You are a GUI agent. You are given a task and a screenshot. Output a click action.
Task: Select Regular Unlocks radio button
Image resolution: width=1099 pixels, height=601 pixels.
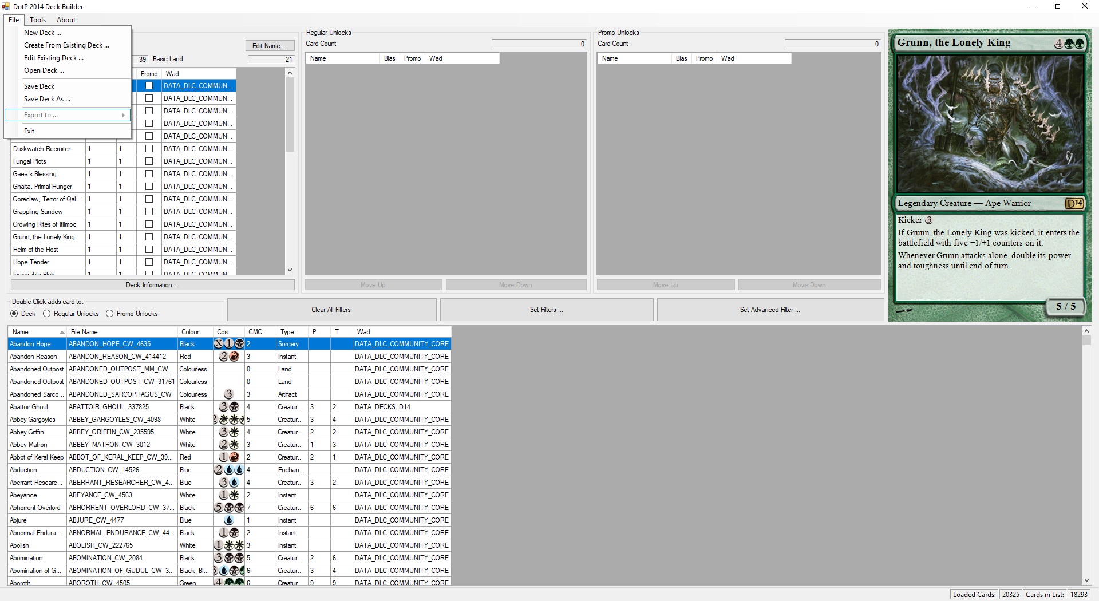(x=47, y=314)
